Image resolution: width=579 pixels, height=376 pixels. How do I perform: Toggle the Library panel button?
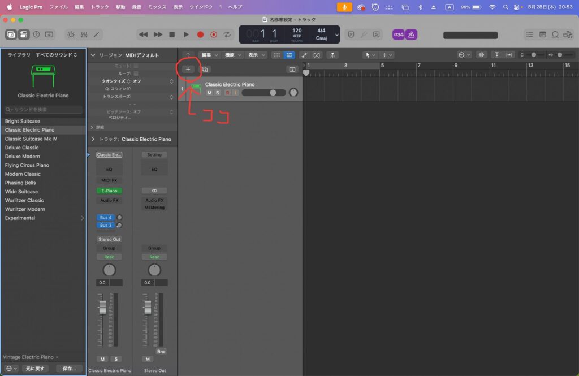click(x=11, y=34)
